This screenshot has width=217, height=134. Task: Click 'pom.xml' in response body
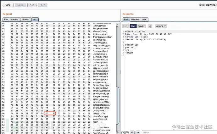130,47
